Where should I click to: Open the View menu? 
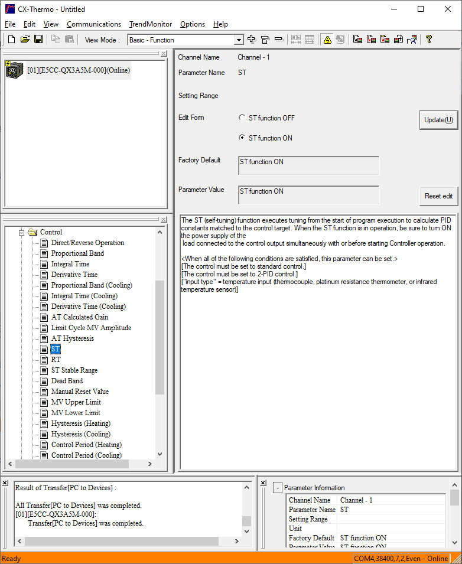[x=51, y=24]
